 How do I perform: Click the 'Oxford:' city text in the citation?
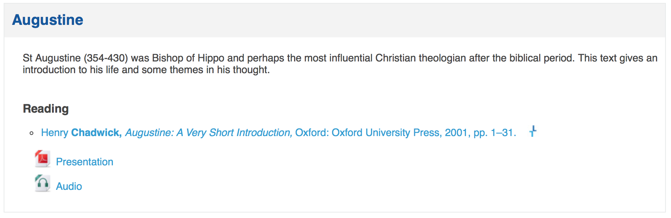click(x=312, y=133)
